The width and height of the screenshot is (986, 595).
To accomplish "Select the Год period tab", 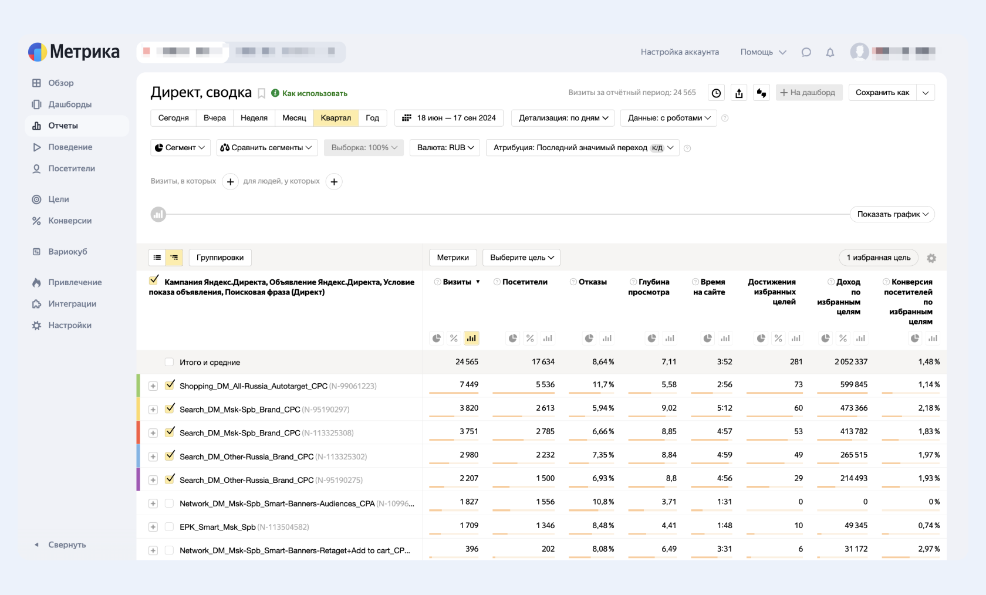I will click(x=373, y=118).
